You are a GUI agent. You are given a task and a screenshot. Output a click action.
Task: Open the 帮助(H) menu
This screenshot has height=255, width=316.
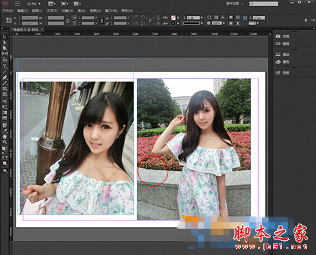tap(127, 10)
